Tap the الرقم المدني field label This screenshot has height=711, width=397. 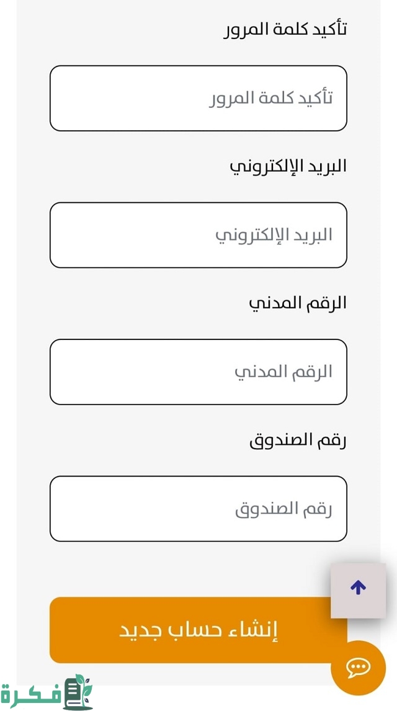(297, 303)
